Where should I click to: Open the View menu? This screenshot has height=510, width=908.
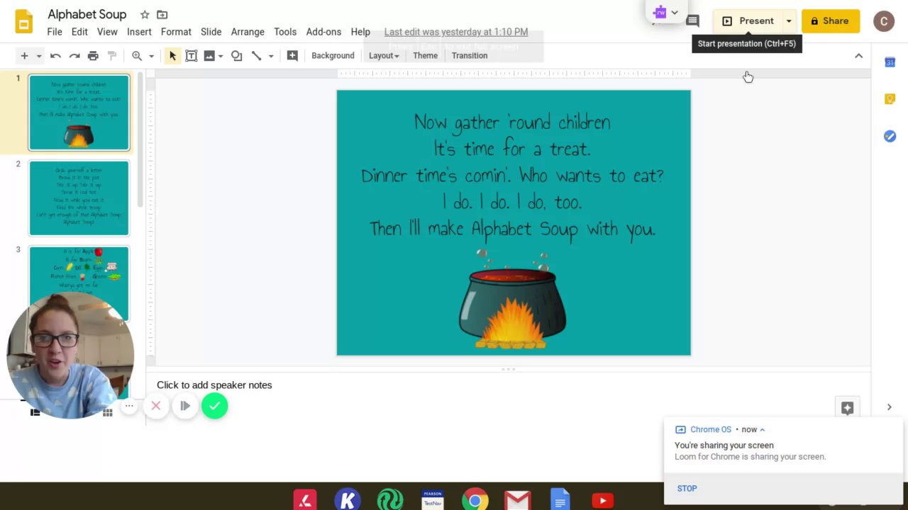click(107, 32)
